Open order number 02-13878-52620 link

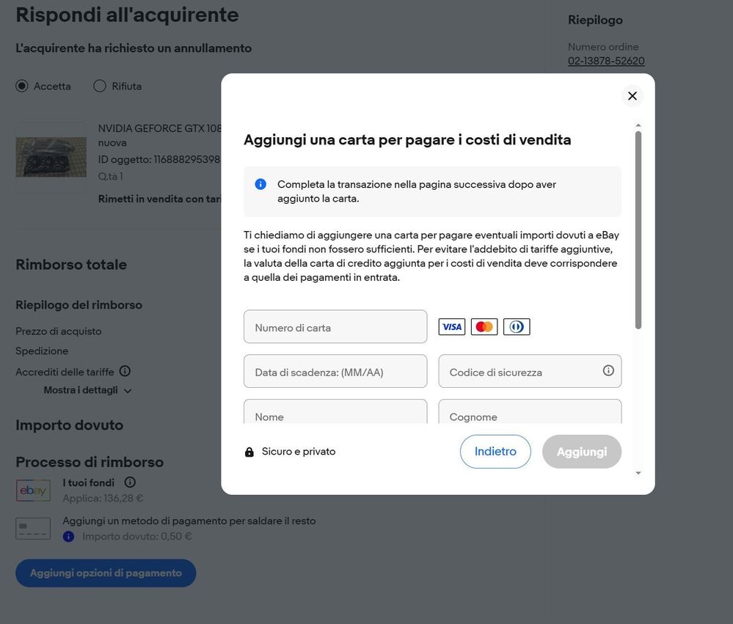606,61
